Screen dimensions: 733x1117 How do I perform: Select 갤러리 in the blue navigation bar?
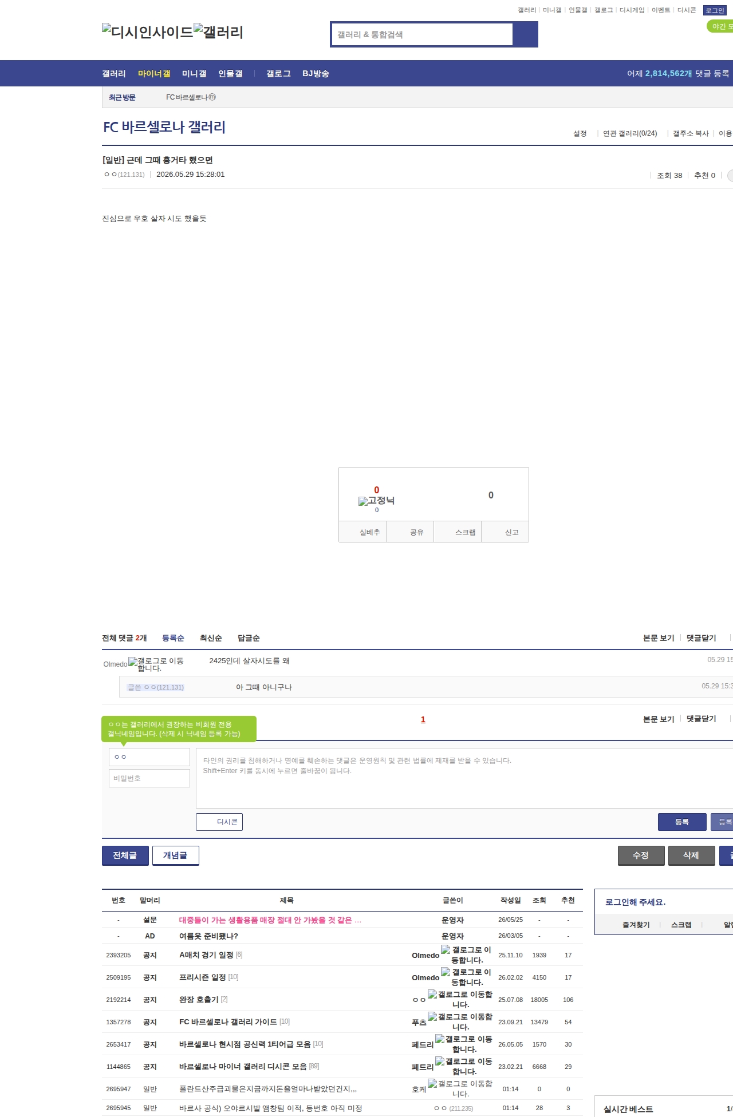114,73
